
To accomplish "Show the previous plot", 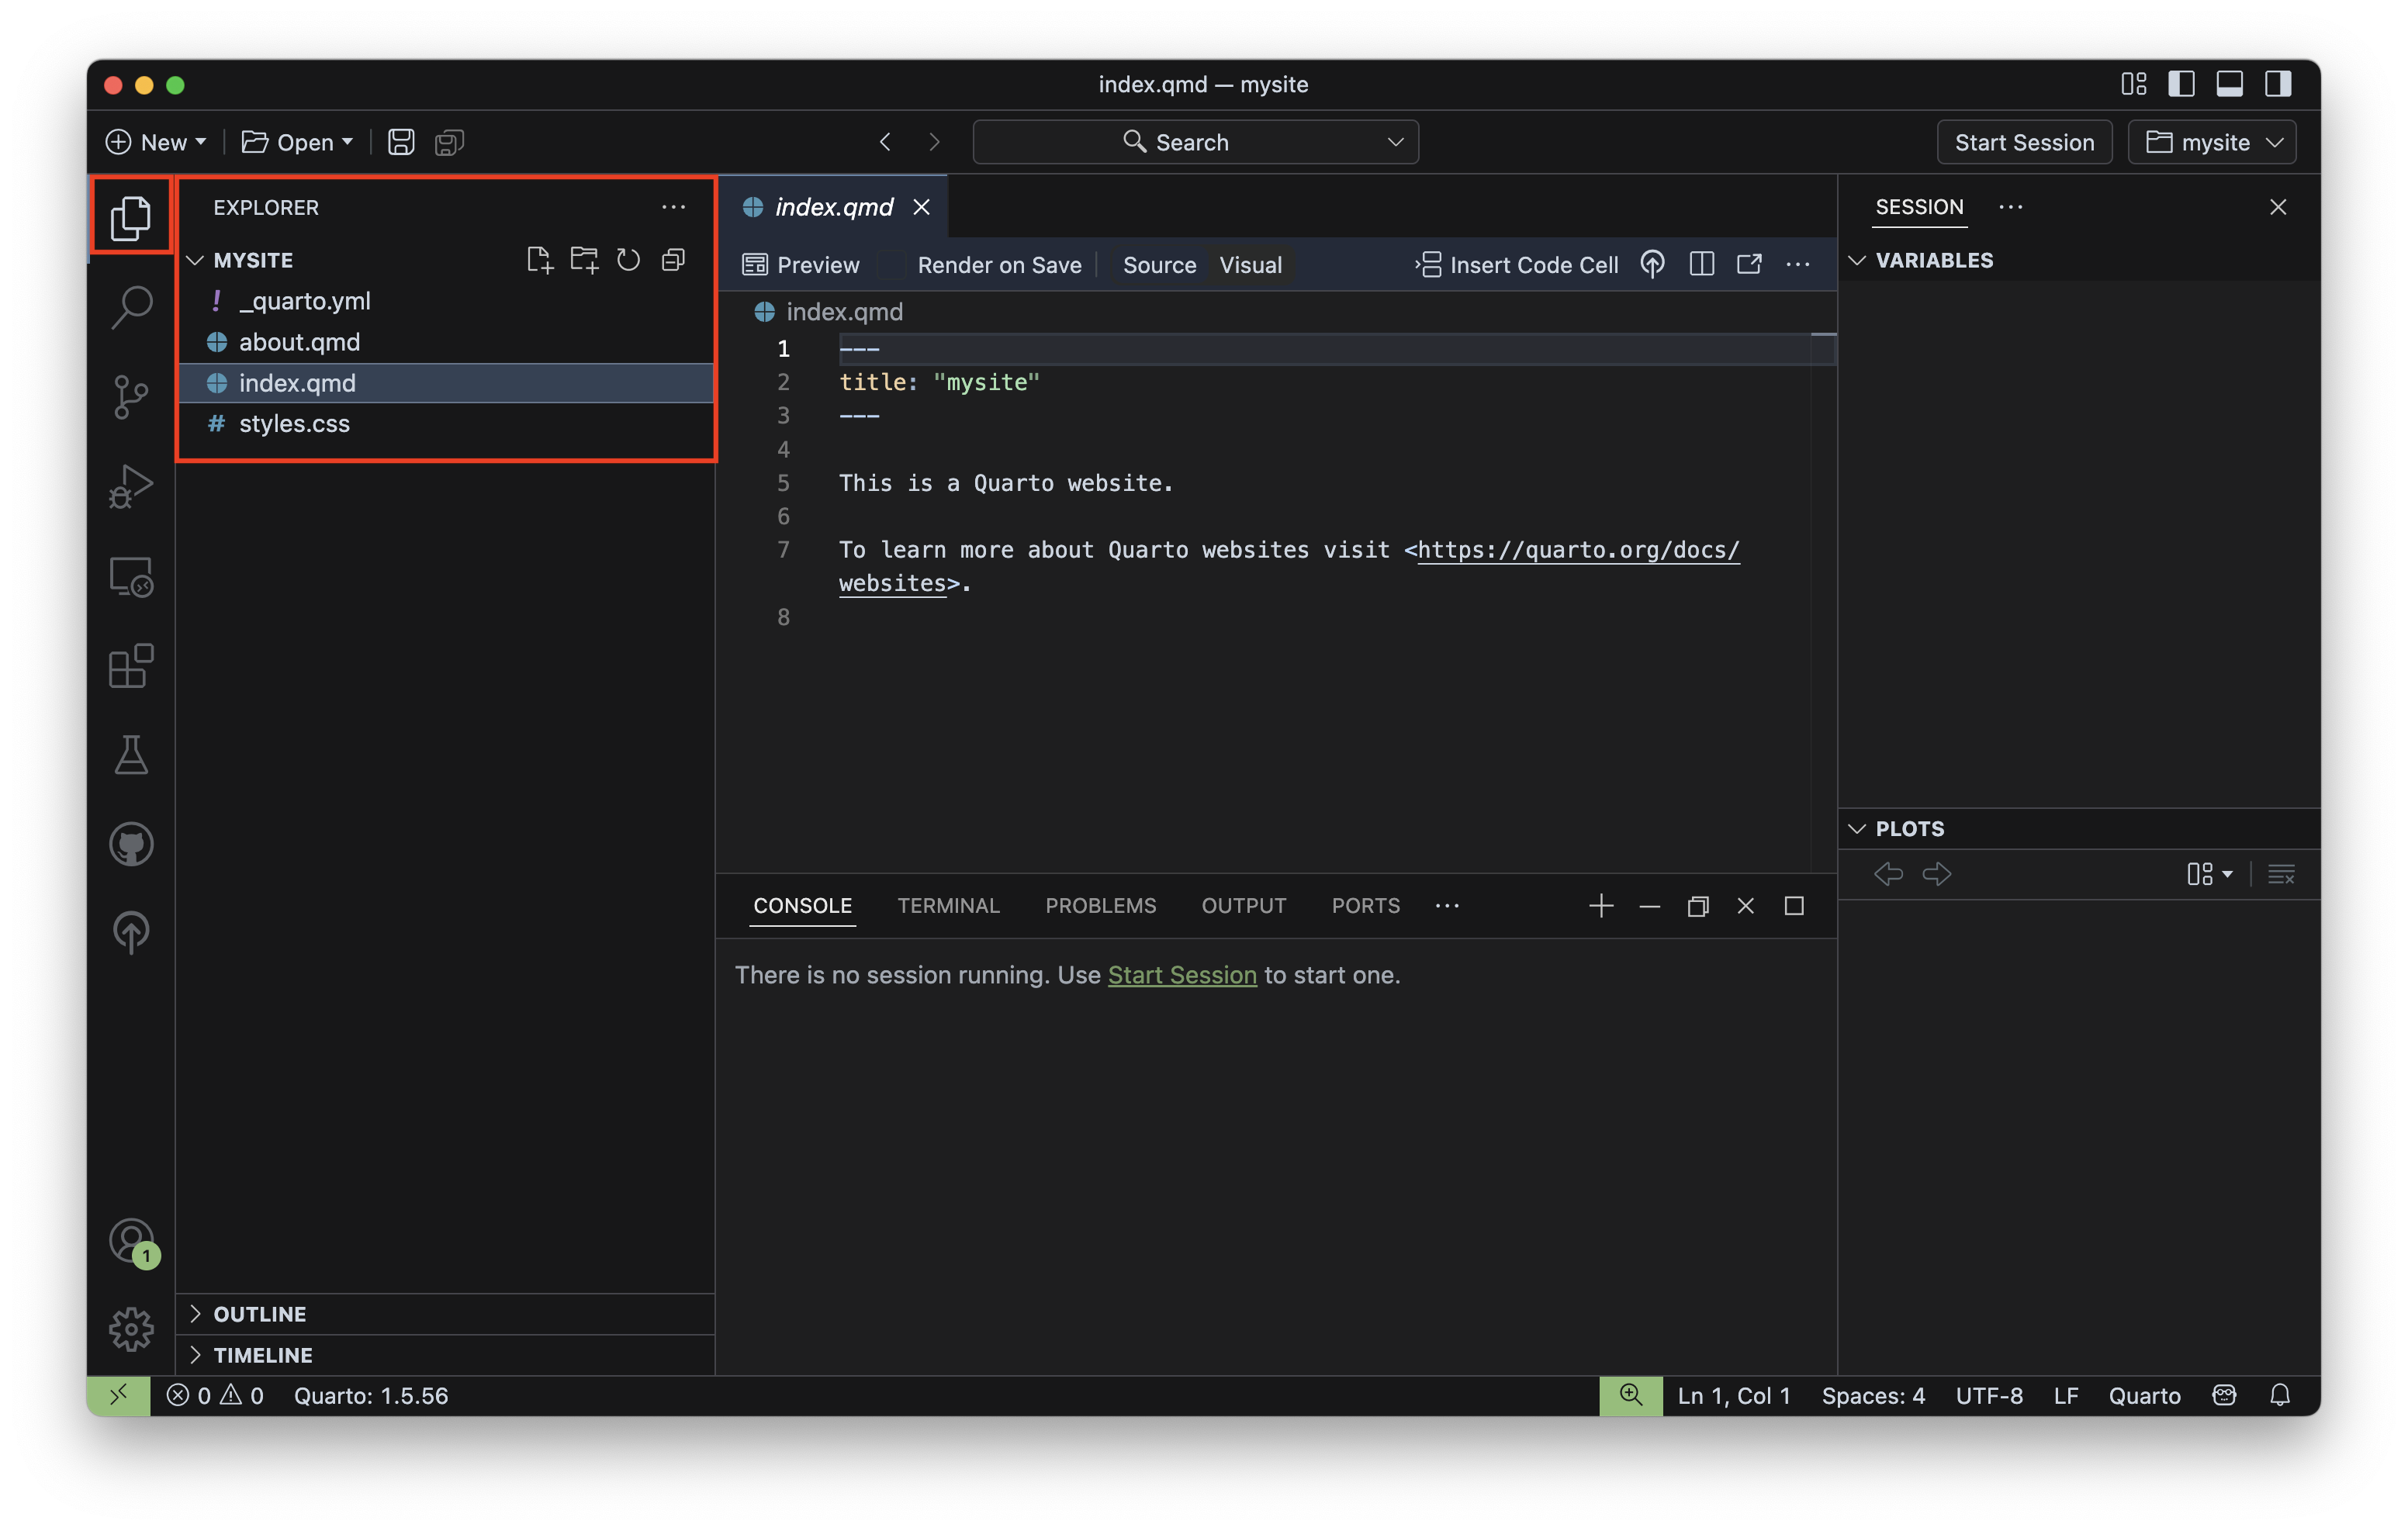I will (x=1888, y=874).
